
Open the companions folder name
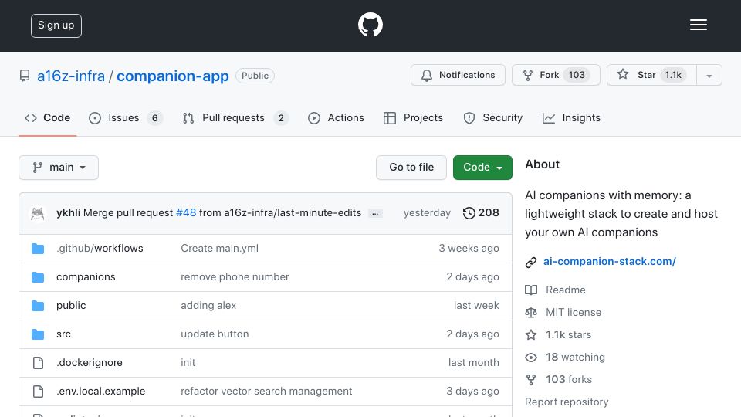click(86, 277)
